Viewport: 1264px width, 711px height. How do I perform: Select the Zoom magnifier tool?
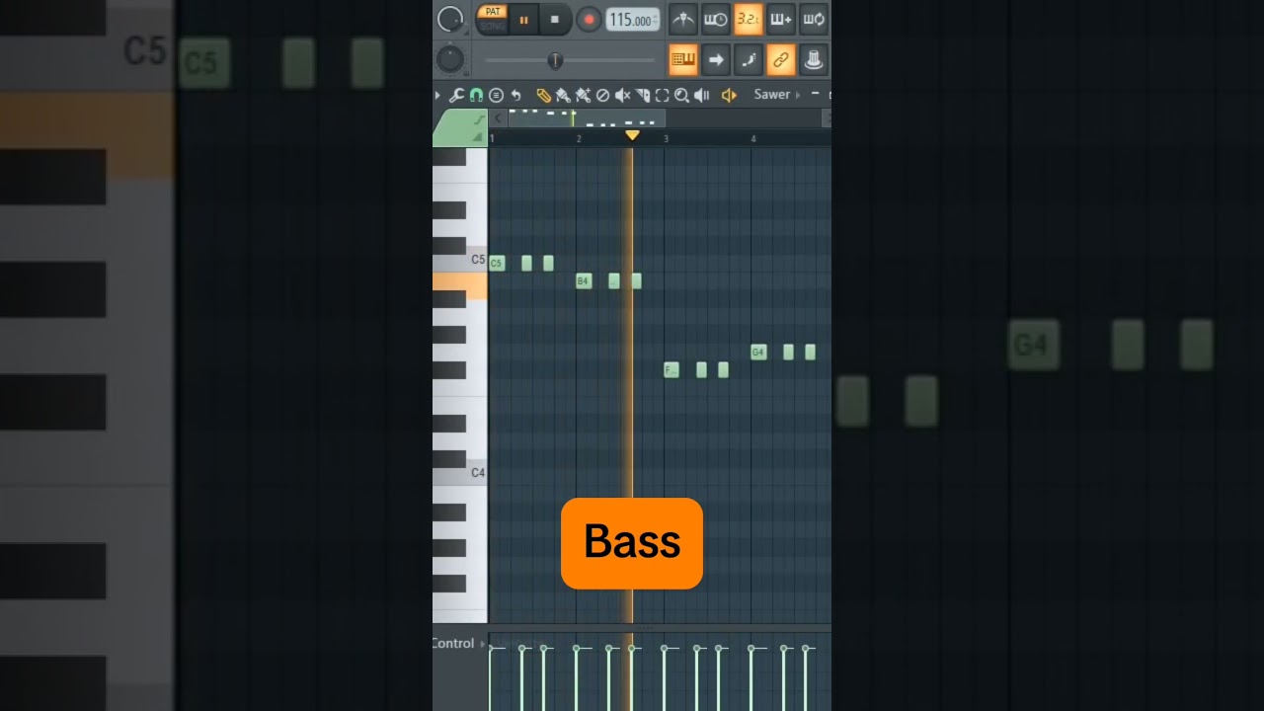coord(681,96)
